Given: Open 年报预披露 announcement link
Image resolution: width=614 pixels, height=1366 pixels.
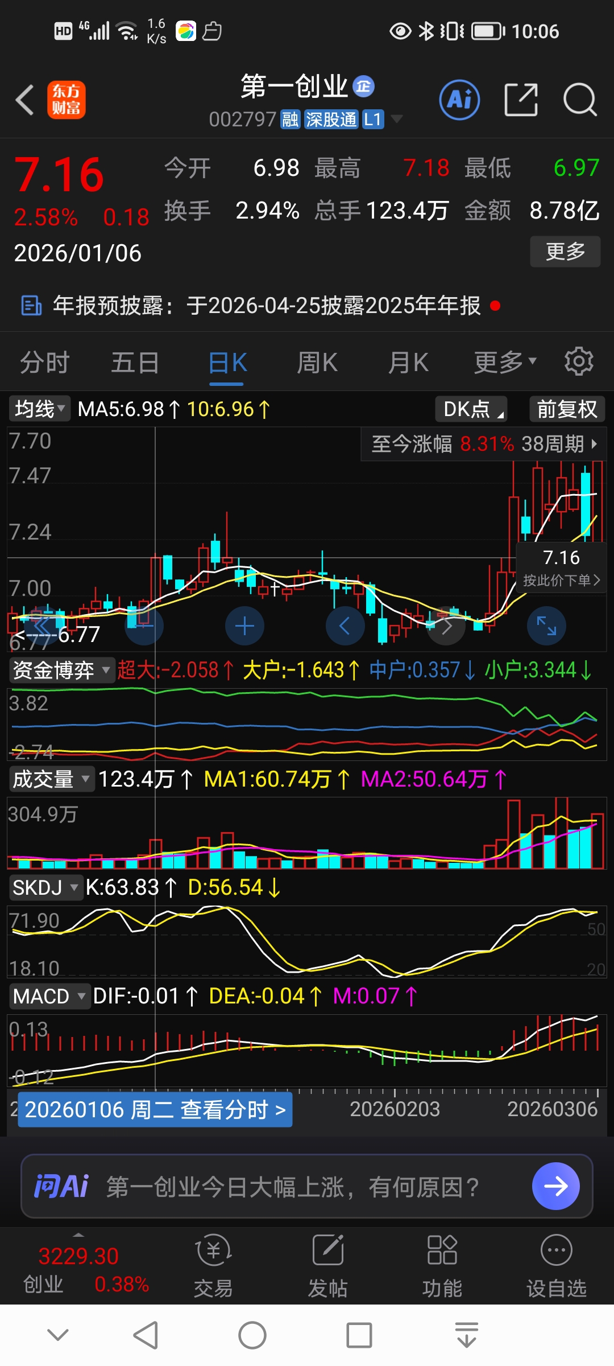Looking at the screenshot, I should click(x=267, y=306).
